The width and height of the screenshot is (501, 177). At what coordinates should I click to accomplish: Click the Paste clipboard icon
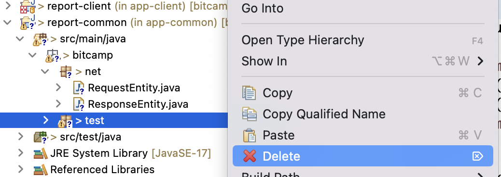click(250, 135)
